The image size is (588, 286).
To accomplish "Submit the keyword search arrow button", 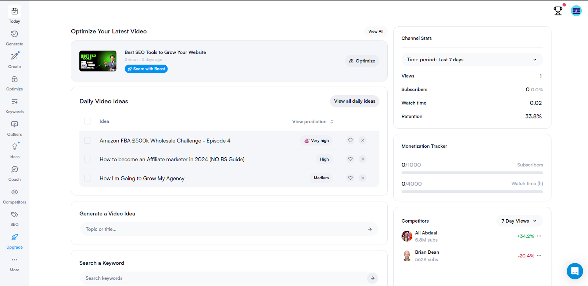I will tap(373, 278).
